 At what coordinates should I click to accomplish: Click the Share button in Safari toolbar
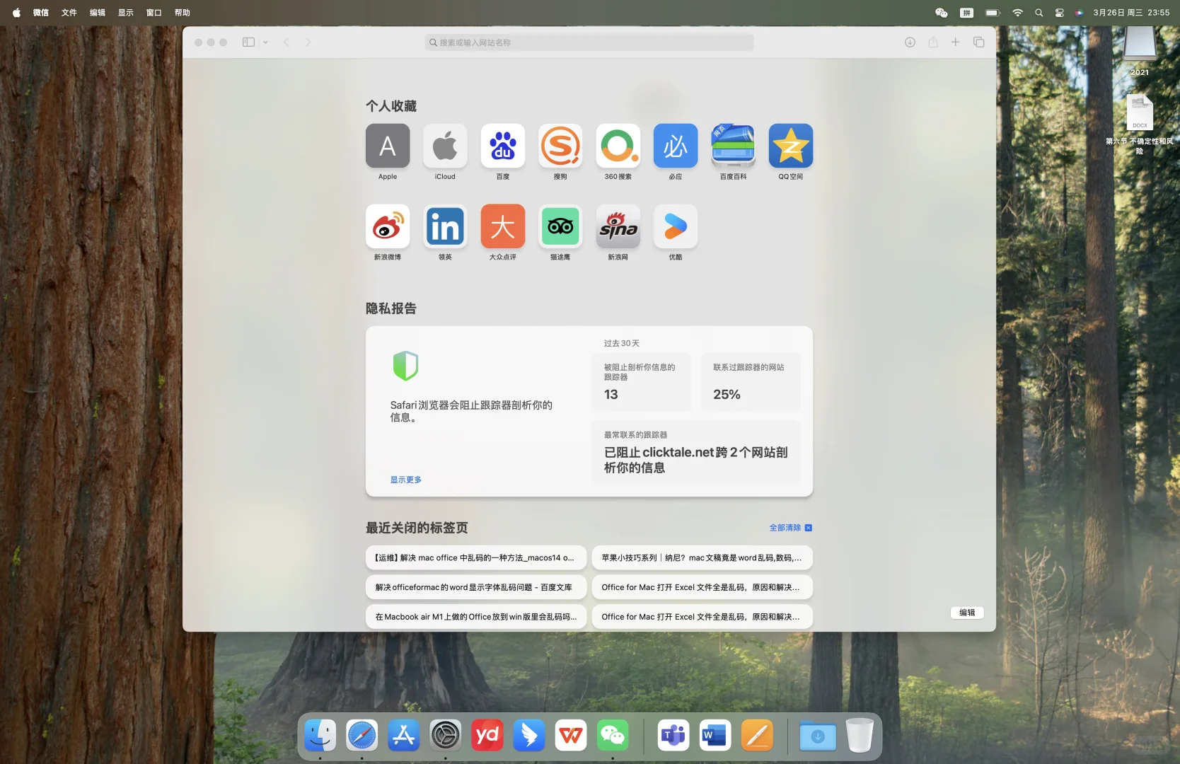tap(933, 42)
